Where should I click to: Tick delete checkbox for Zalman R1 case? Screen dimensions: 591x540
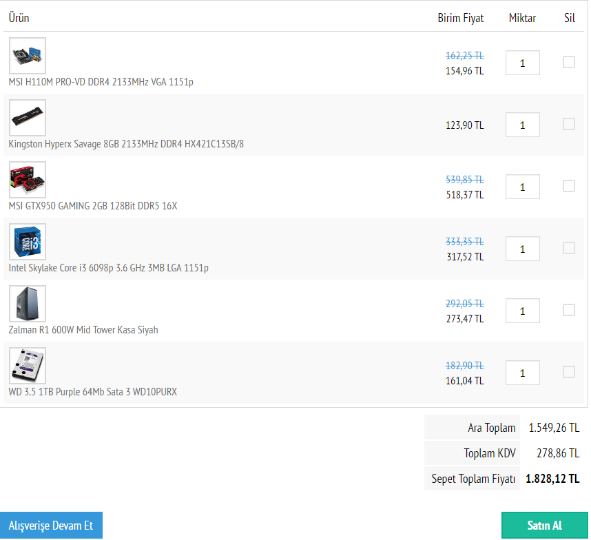click(x=568, y=310)
